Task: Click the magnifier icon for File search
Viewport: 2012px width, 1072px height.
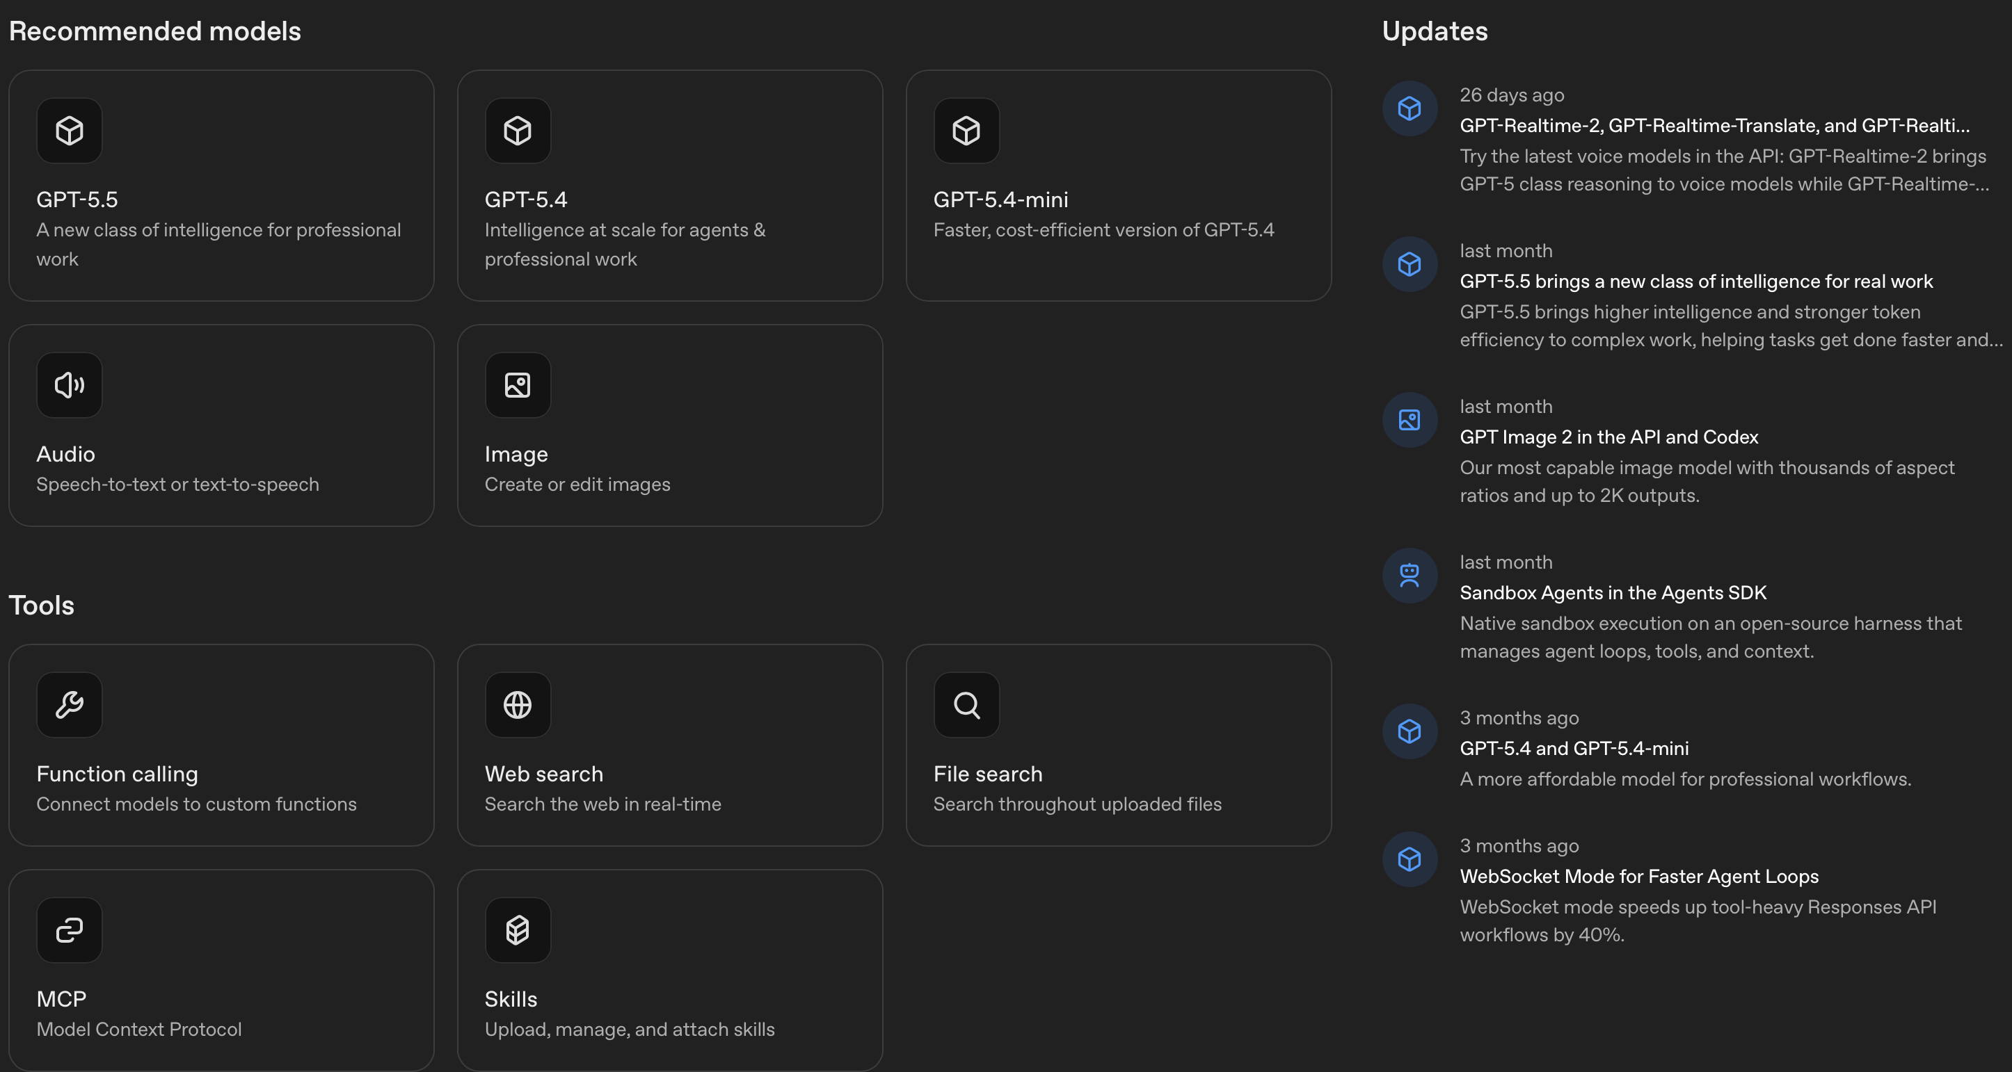Action: click(x=966, y=704)
